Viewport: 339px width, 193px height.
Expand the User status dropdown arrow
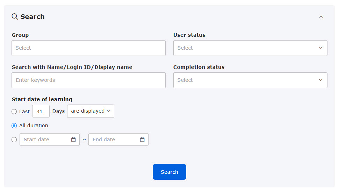[320, 48]
